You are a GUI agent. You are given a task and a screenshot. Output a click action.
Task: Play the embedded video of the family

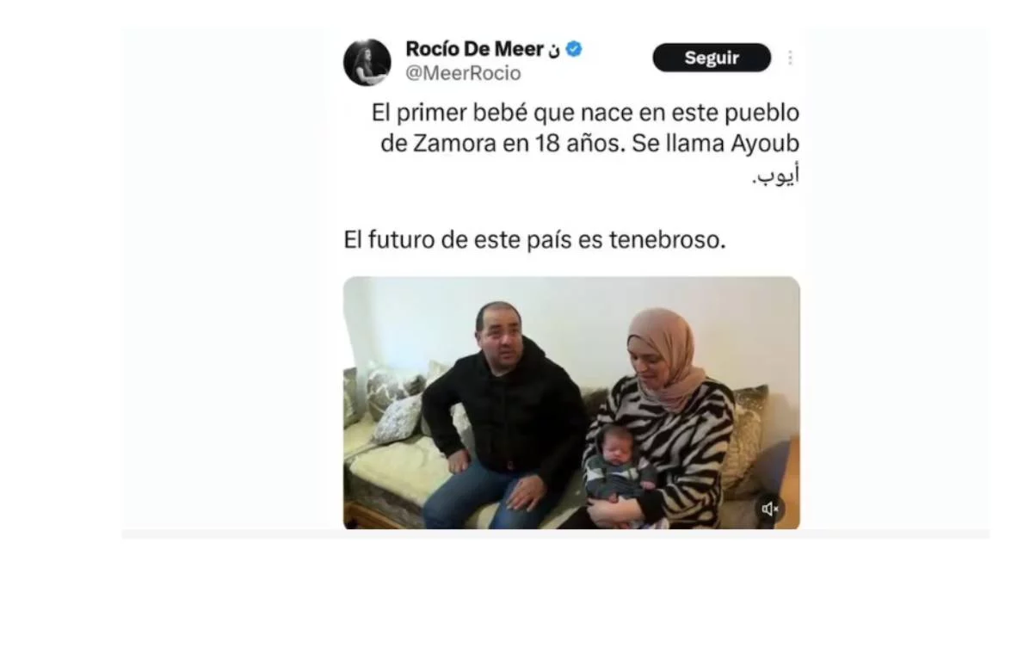[571, 403]
